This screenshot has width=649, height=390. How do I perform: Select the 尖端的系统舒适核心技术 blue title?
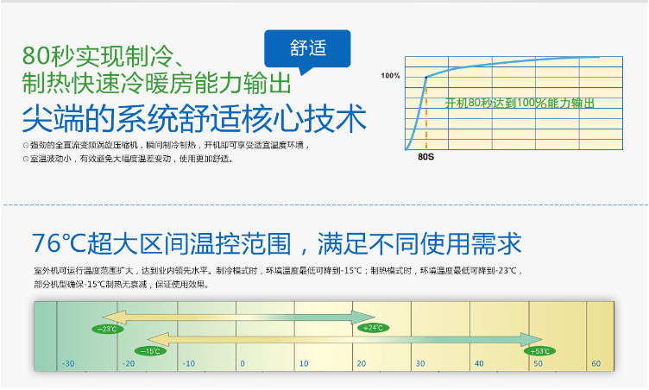(193, 118)
